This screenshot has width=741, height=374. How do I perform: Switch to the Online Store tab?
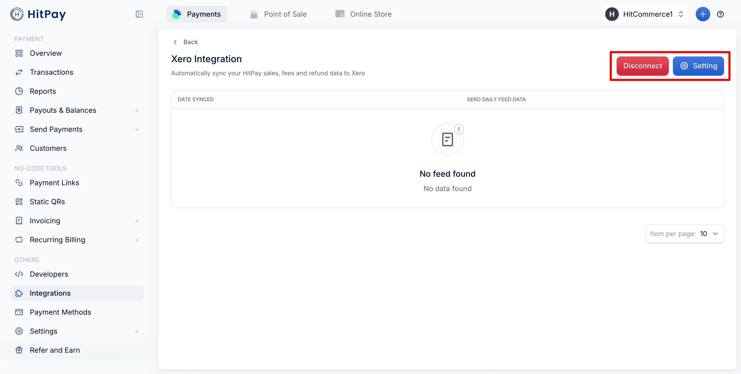tap(363, 14)
